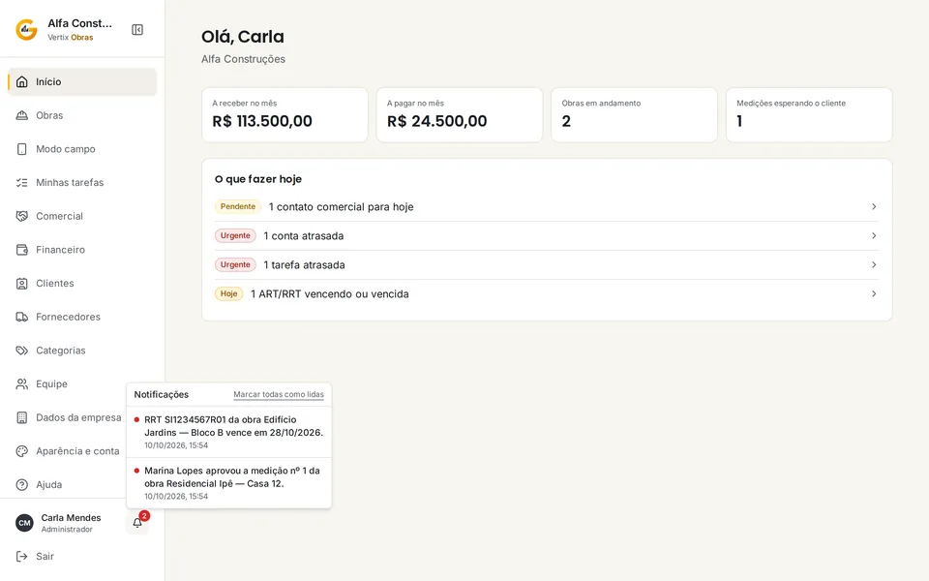Image resolution: width=929 pixels, height=581 pixels.
Task: Open Categorias page
Action: coord(82,351)
